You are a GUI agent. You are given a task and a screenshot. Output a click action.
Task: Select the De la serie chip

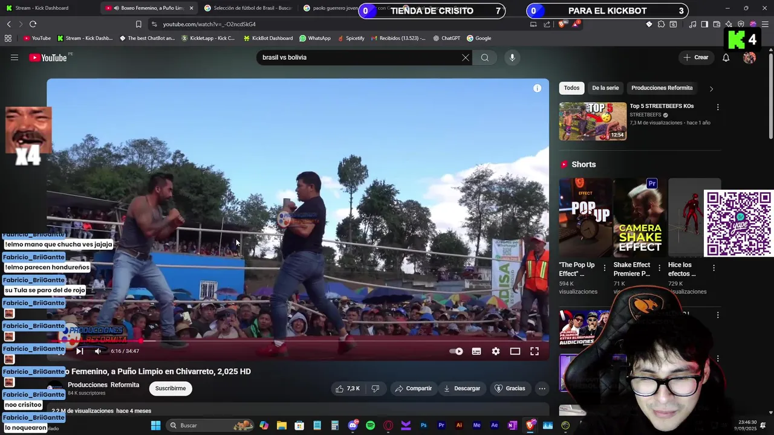click(605, 88)
